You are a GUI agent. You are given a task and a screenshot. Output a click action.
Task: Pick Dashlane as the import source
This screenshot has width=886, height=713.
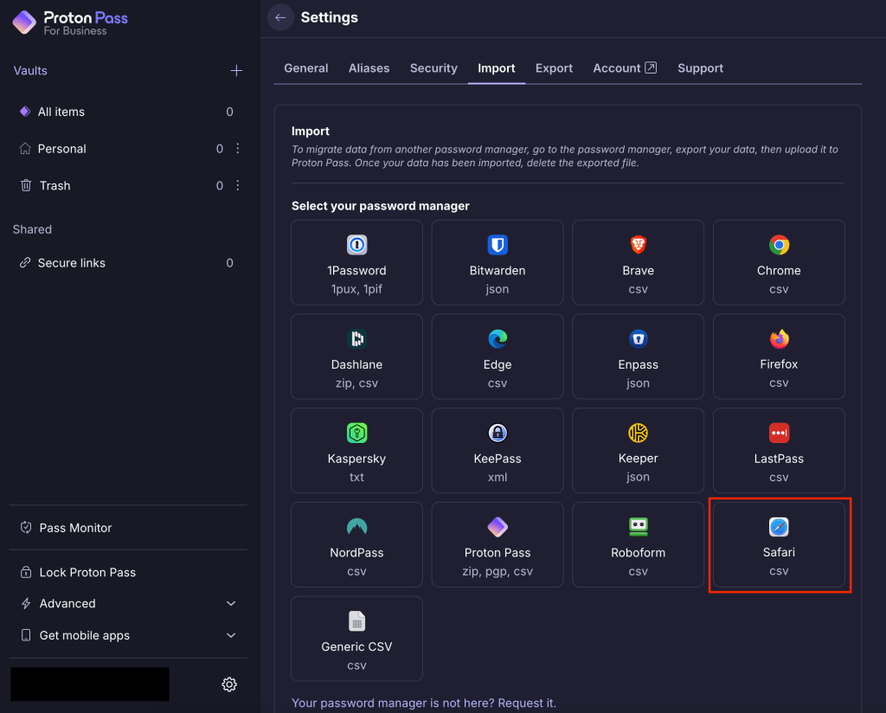click(356, 356)
